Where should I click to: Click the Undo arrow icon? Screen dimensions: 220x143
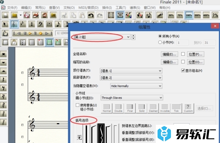click(x=91, y=15)
